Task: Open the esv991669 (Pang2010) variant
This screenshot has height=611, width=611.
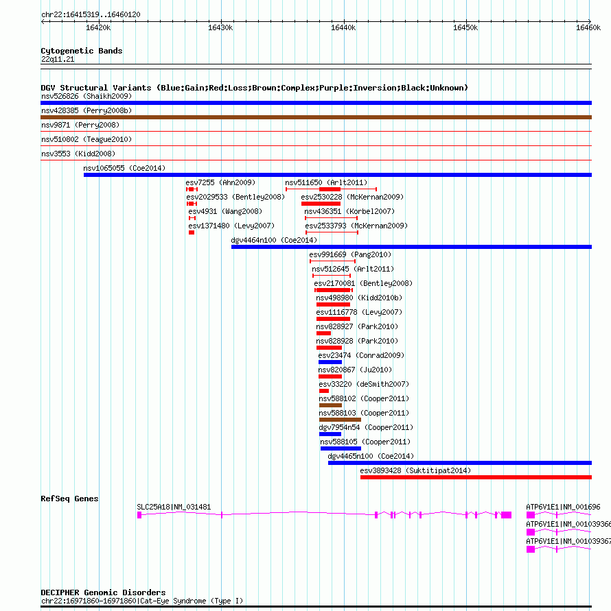Action: tap(350, 255)
